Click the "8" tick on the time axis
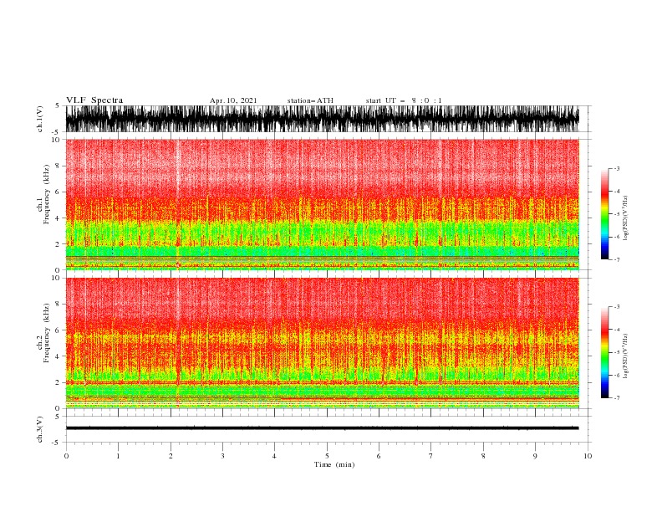The image size is (662, 512). pos(483,456)
